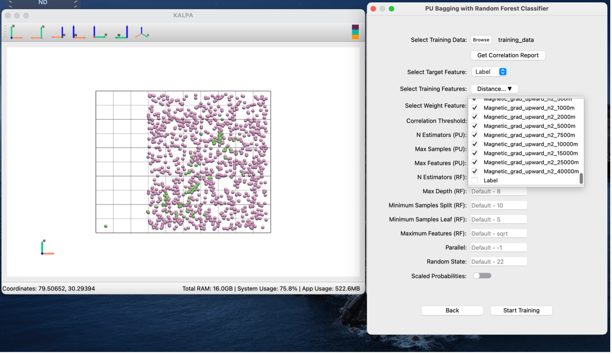Image resolution: width=612 pixels, height=354 pixels.
Task: Click the isolated green point at bottom-left of map
Action: click(105, 226)
